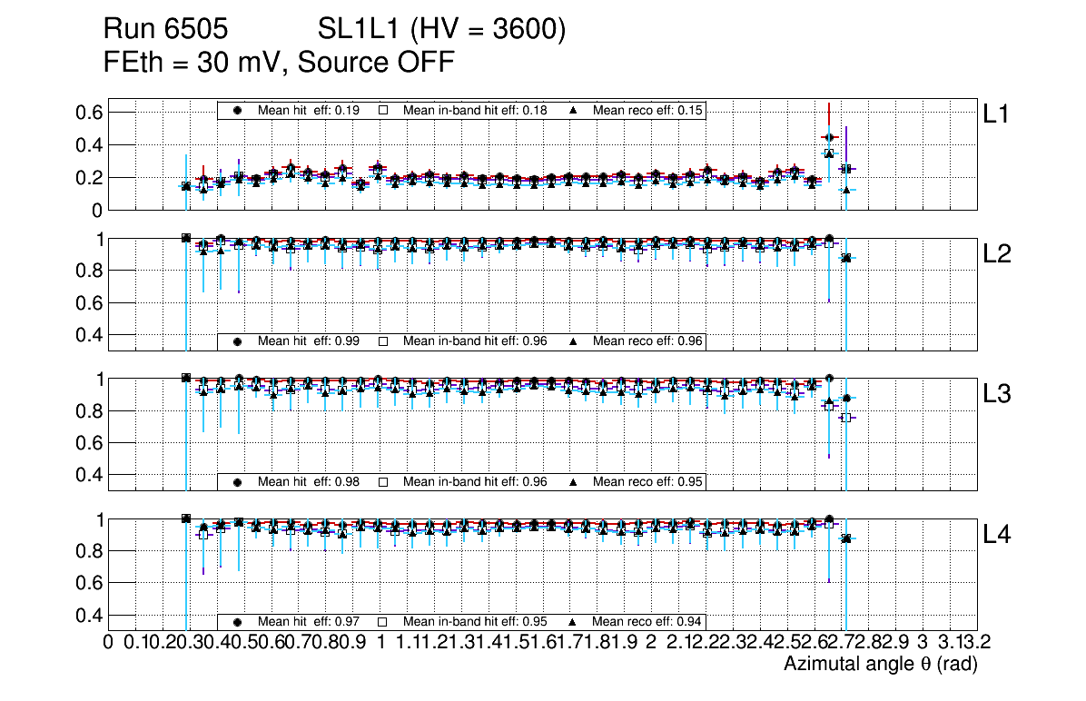Click the triangle marker in L2 legend
Viewport: 1086px width, 701px height.
[573, 341]
